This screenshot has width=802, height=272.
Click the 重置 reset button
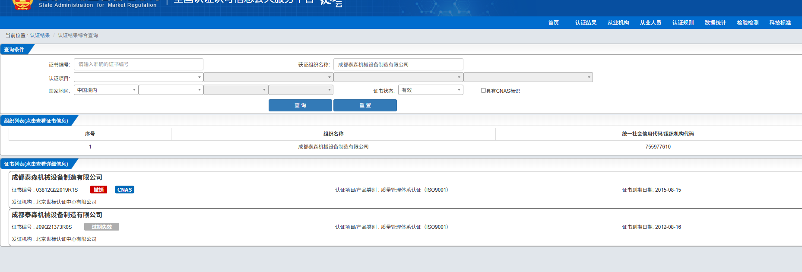(x=365, y=105)
